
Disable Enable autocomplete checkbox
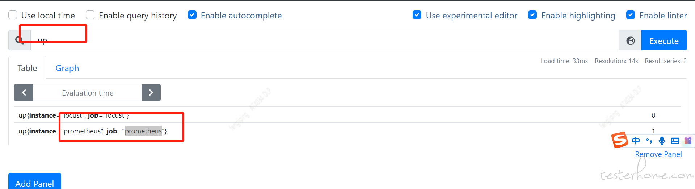(192, 15)
